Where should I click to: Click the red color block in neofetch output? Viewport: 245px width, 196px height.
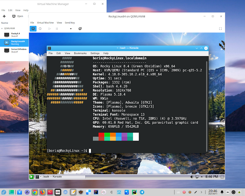point(101,135)
